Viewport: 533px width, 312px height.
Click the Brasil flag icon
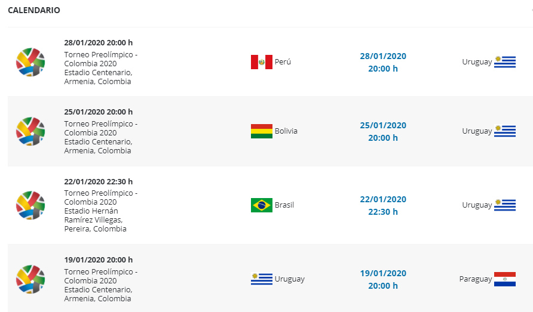261,205
